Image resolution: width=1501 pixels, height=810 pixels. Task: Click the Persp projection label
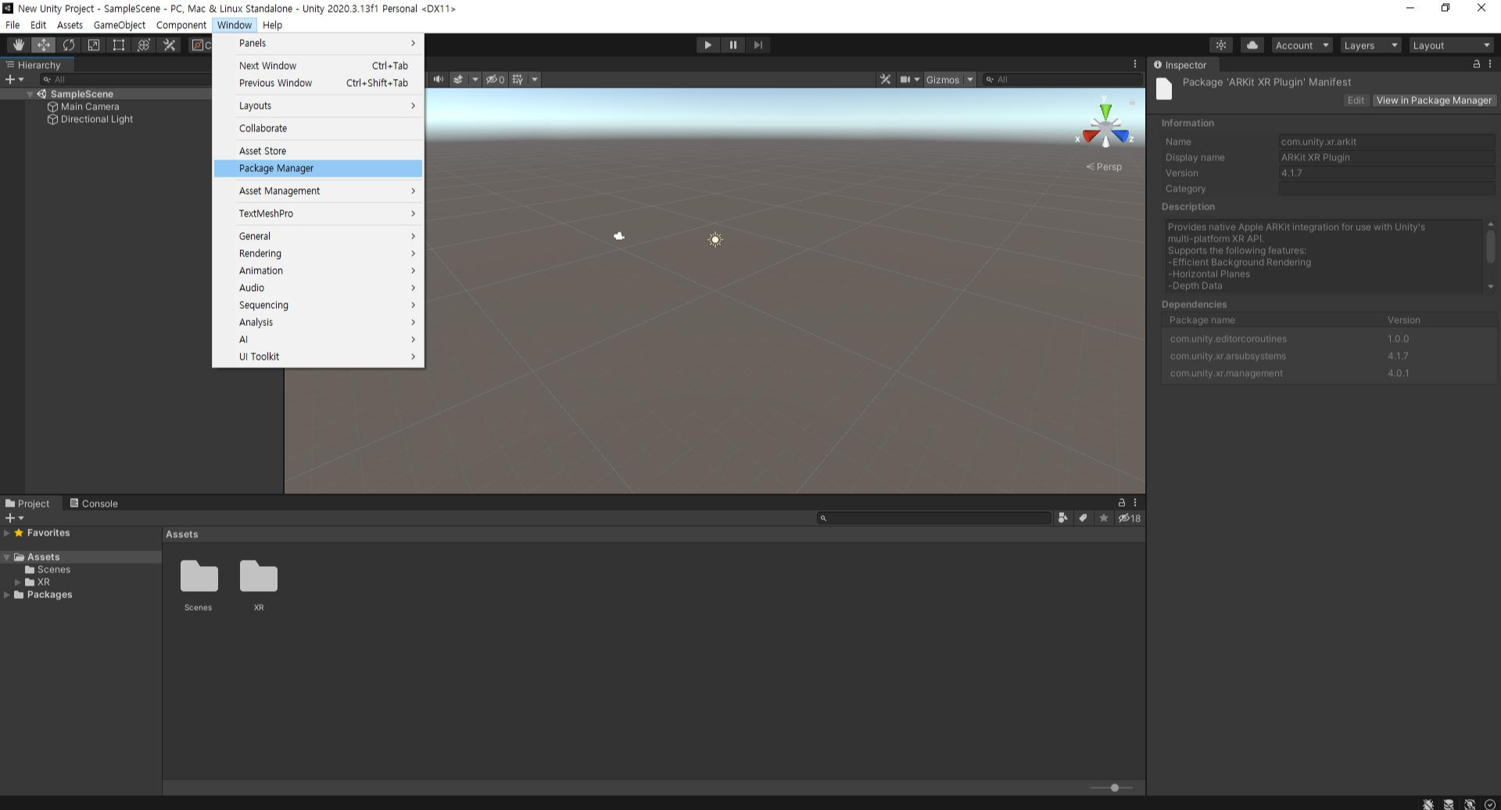1104,167
